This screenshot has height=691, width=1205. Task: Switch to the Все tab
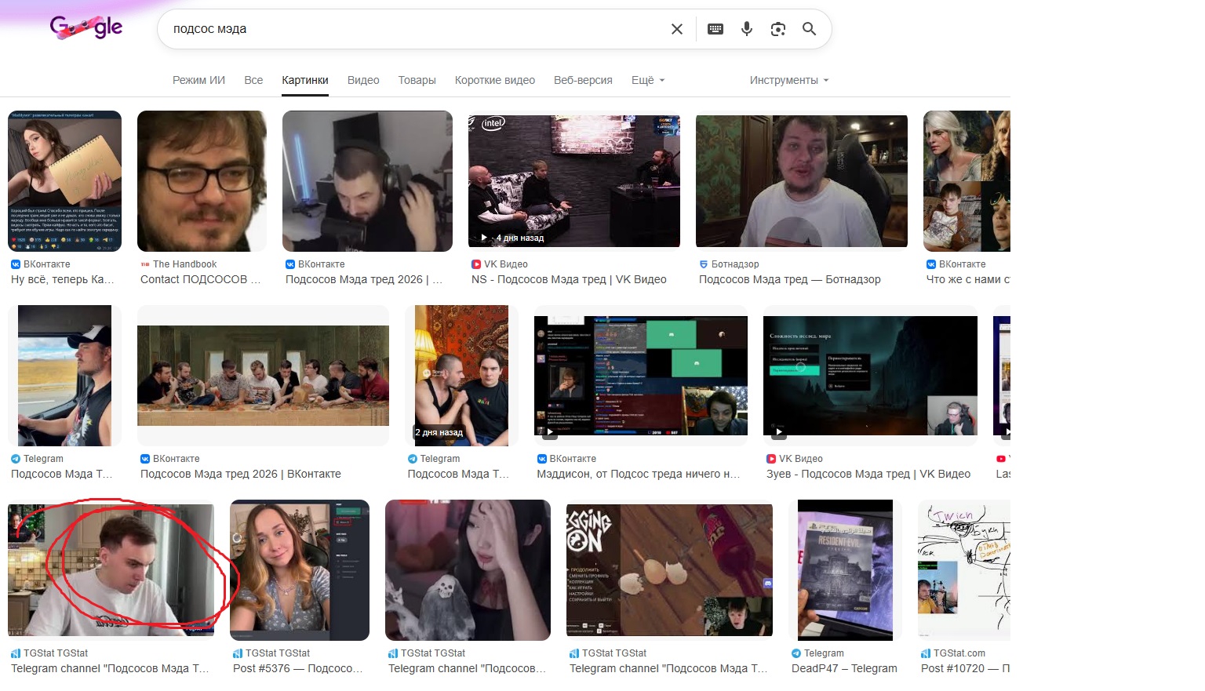point(253,80)
